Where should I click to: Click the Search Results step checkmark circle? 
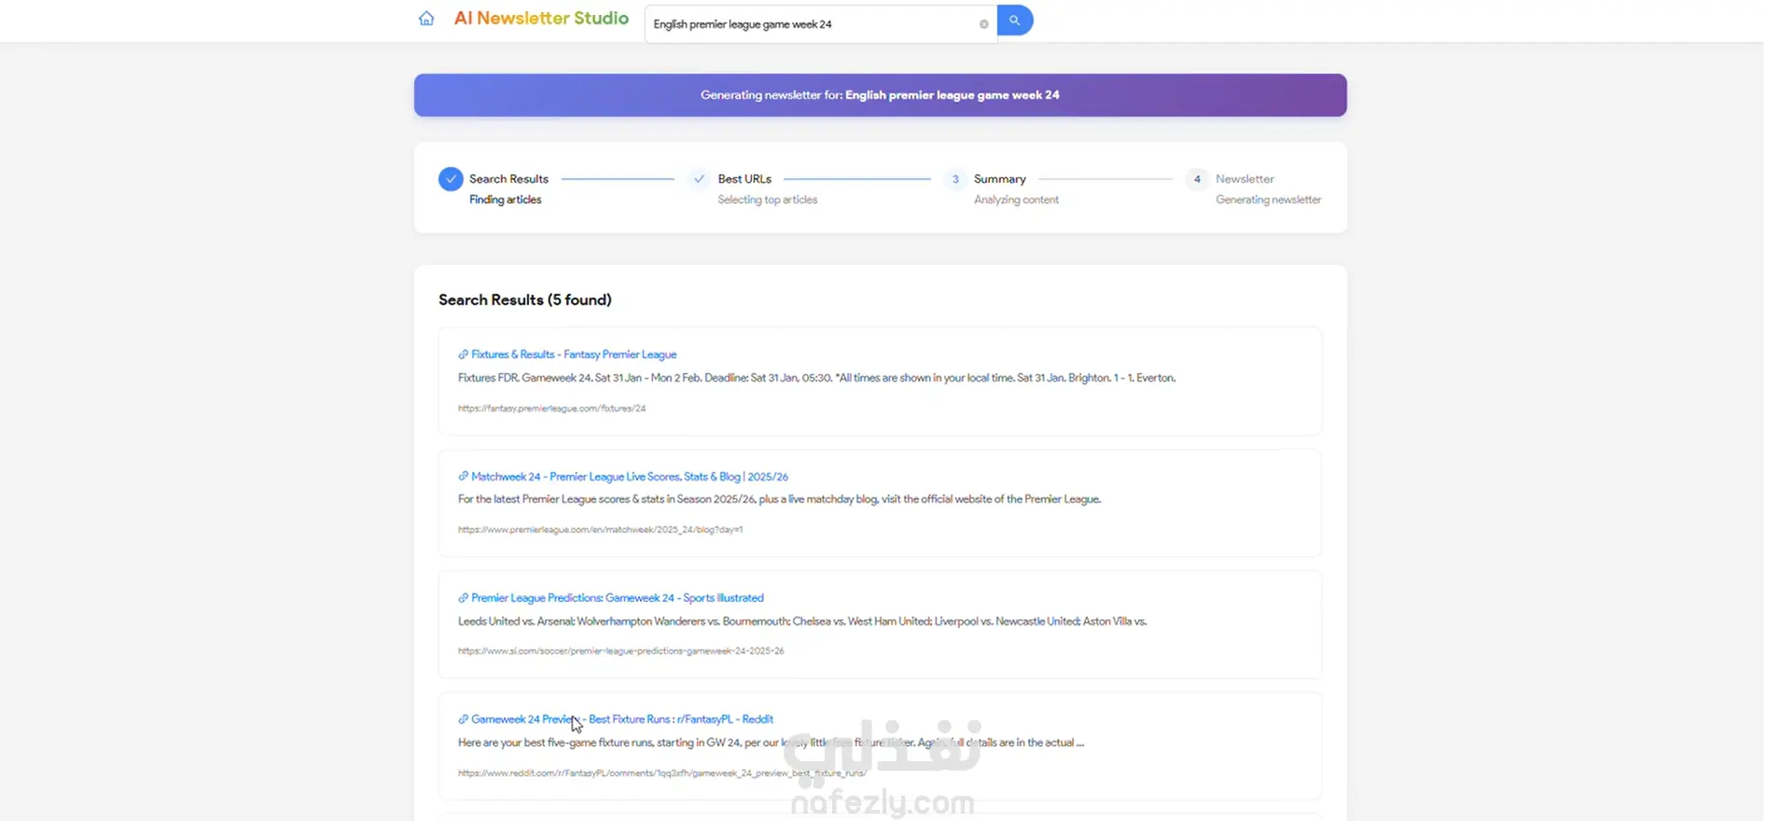click(x=451, y=178)
